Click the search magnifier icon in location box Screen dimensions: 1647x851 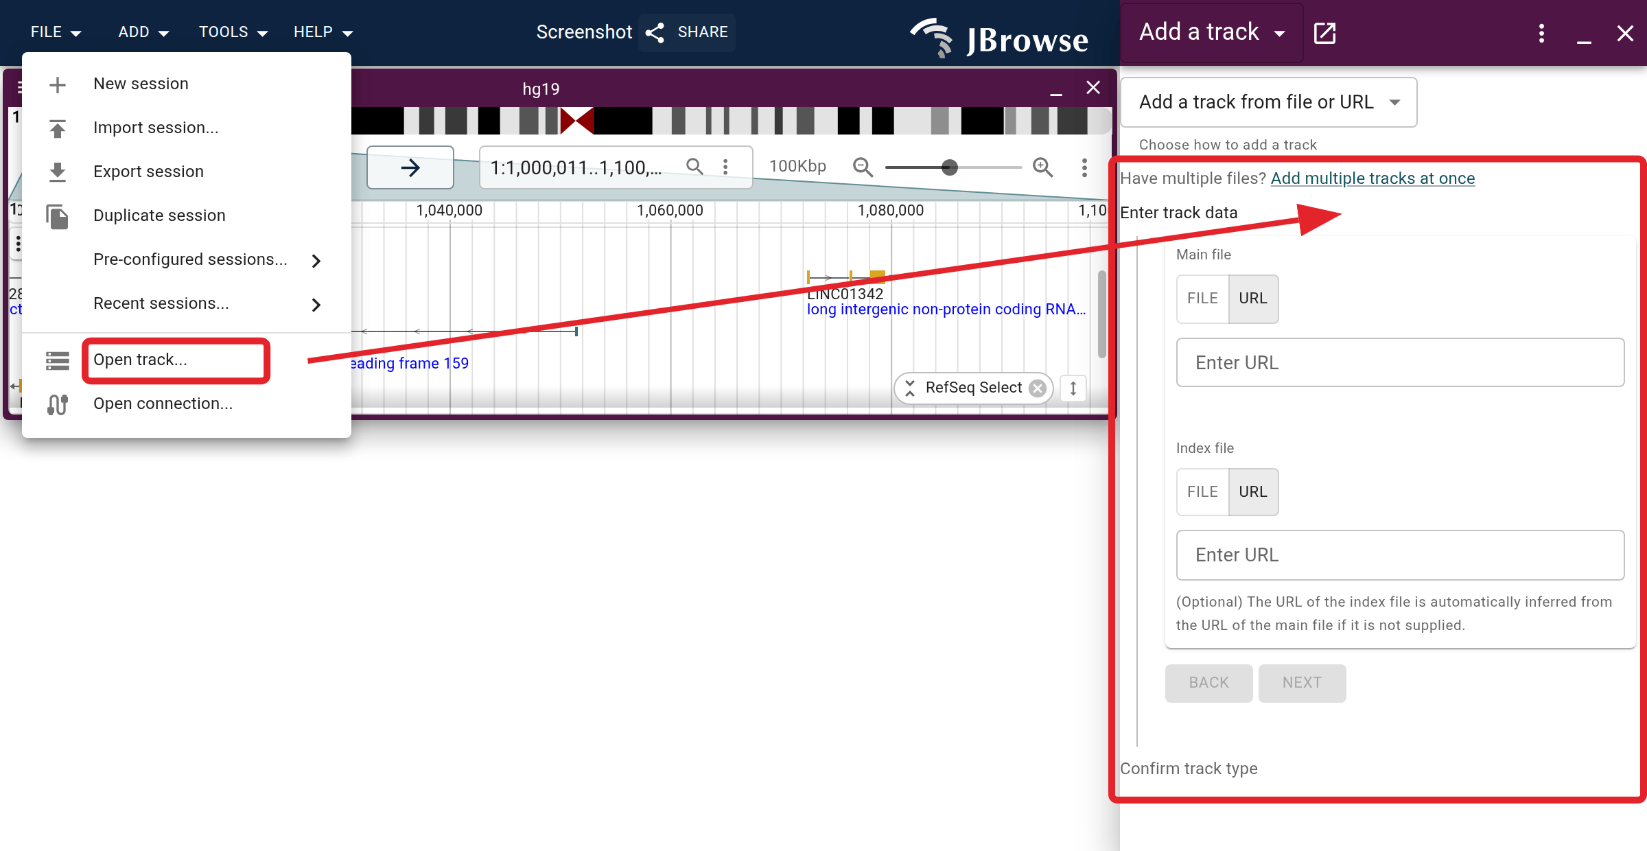coord(694,167)
